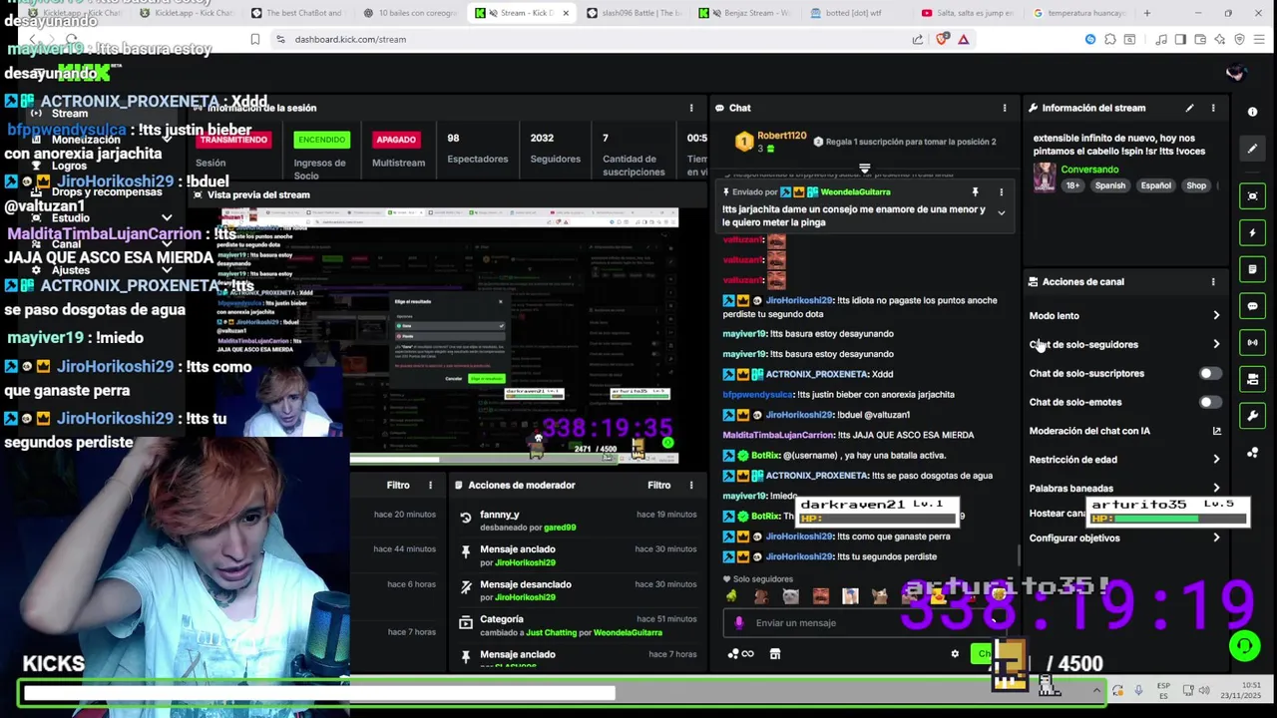1277x718 pixels.
Task: Click the purple microphone icon in message box
Action: coord(739,622)
